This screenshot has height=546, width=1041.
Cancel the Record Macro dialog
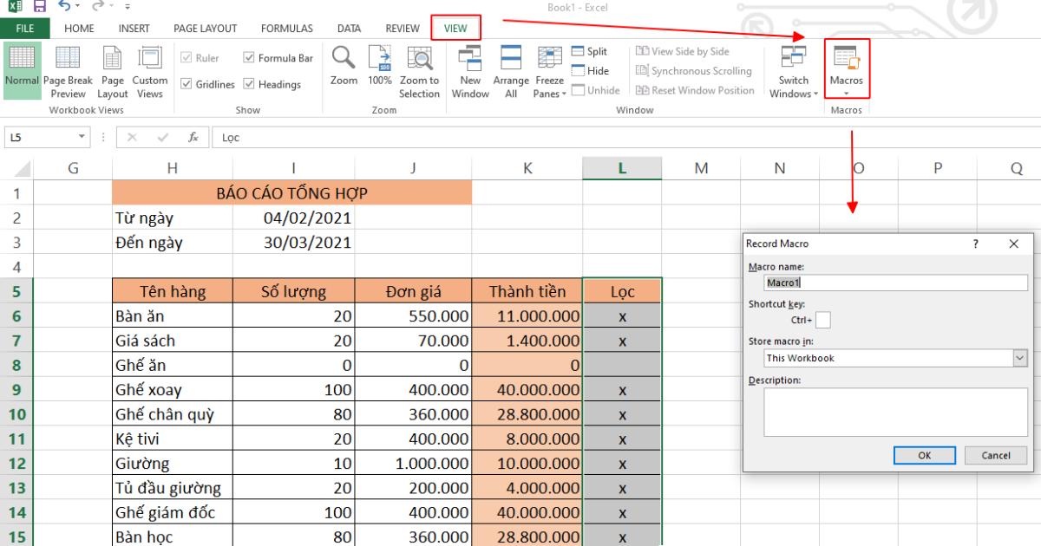point(995,455)
